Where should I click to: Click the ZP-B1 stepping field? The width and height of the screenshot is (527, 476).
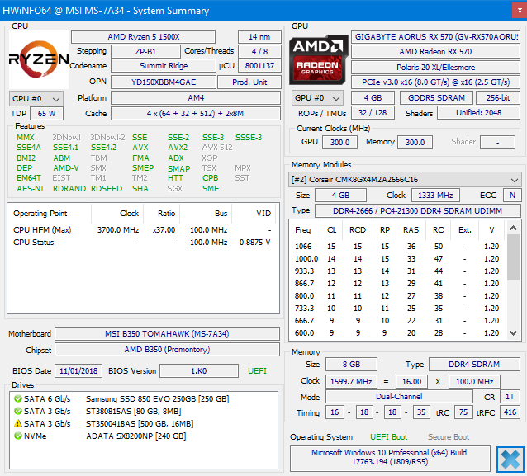pos(145,52)
